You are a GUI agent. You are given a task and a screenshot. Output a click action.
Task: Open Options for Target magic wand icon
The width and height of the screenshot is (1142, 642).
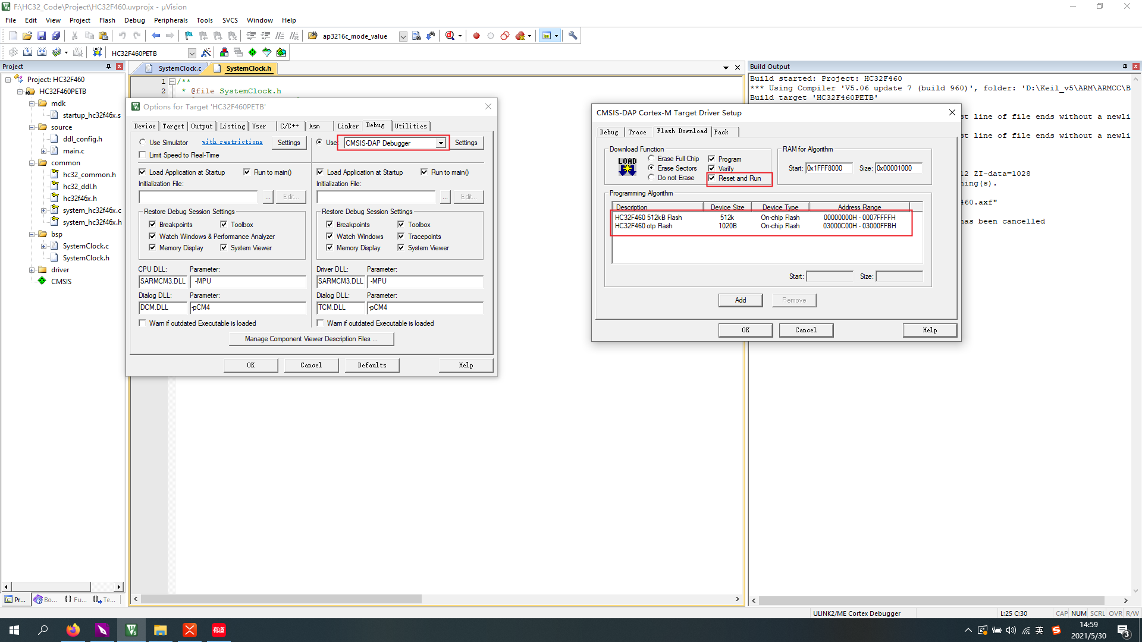click(x=206, y=52)
